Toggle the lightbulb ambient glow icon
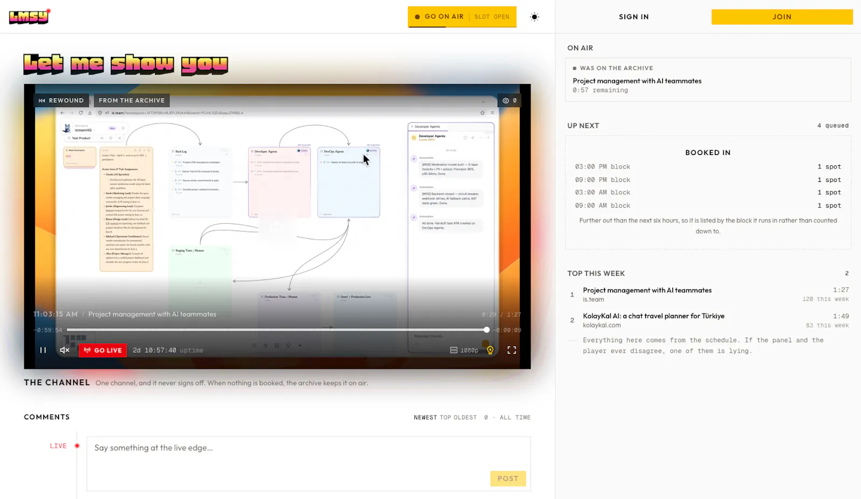The height and width of the screenshot is (499, 861). pos(490,350)
